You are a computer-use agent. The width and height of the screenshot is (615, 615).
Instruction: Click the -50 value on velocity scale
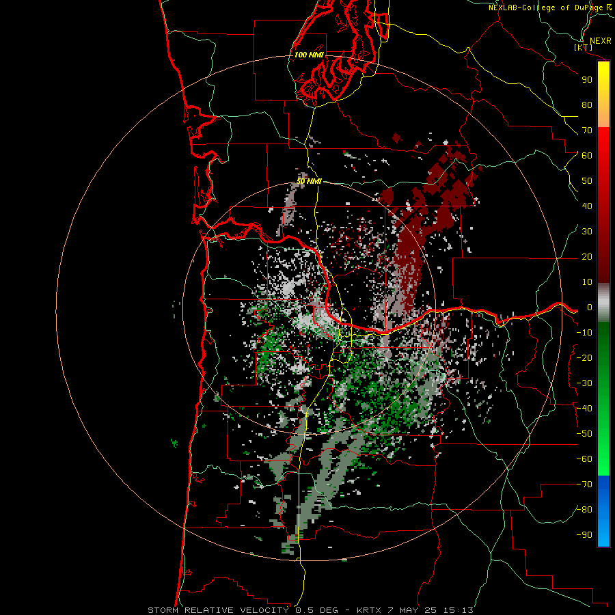coord(584,434)
